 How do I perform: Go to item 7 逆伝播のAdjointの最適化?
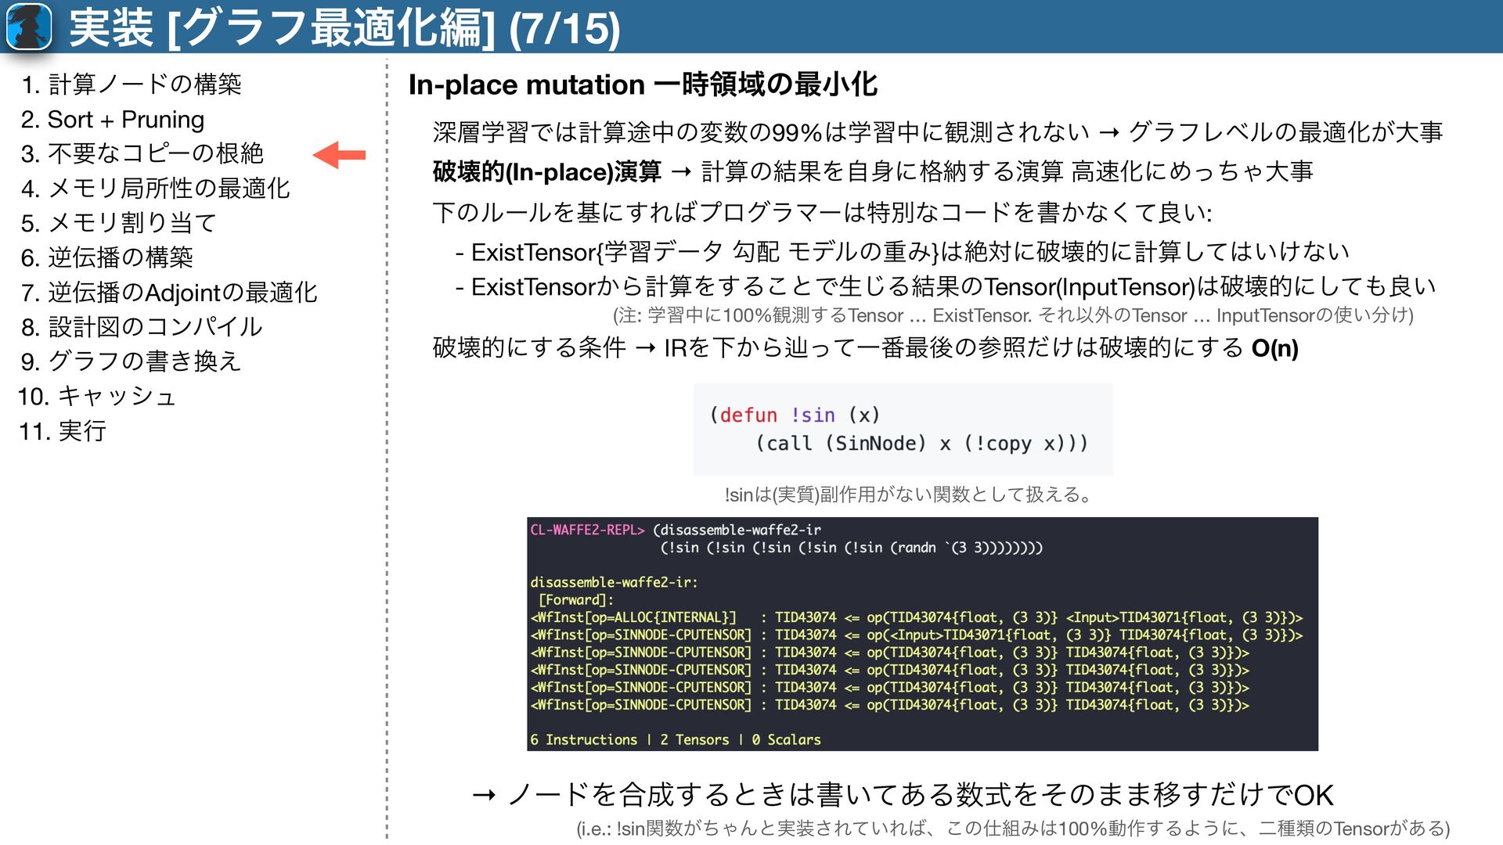(x=169, y=293)
